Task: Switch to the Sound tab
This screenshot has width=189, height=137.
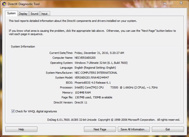Action: (x=34, y=14)
